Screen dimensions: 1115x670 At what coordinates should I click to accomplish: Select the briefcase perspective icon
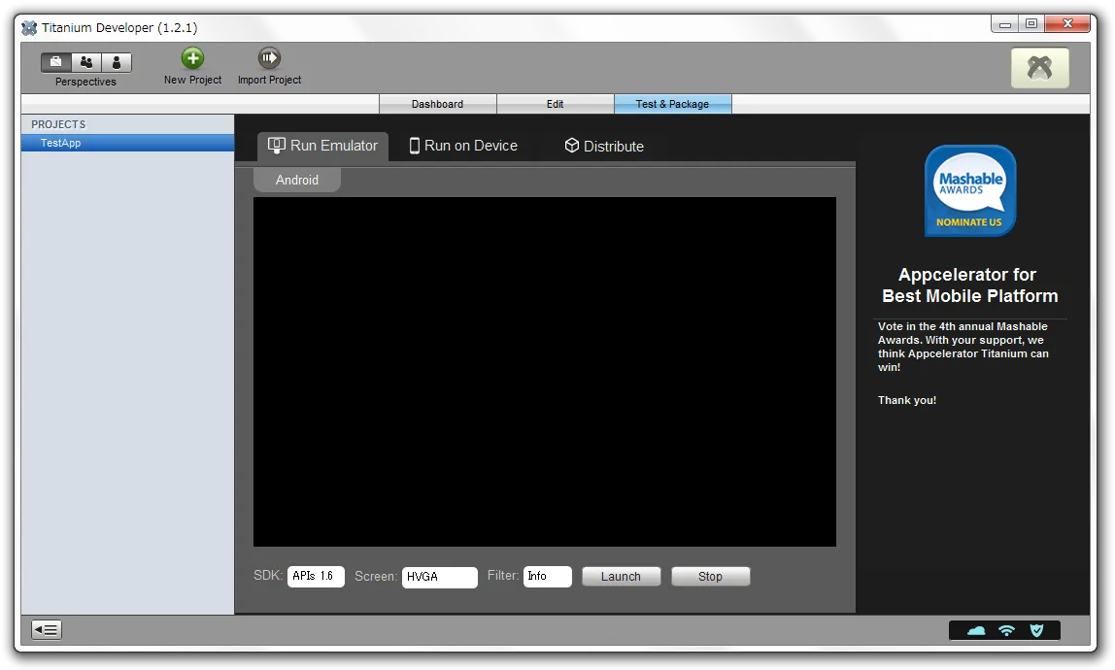pyautogui.click(x=56, y=62)
